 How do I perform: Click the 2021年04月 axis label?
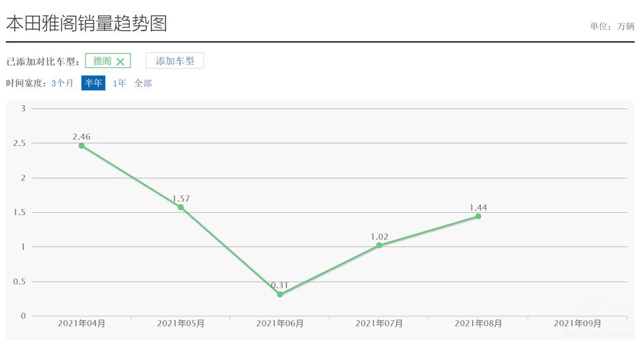(81, 324)
